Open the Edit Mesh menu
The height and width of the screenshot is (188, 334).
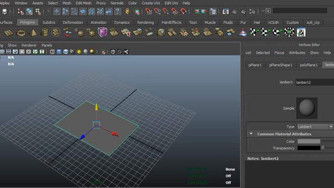click(83, 3)
